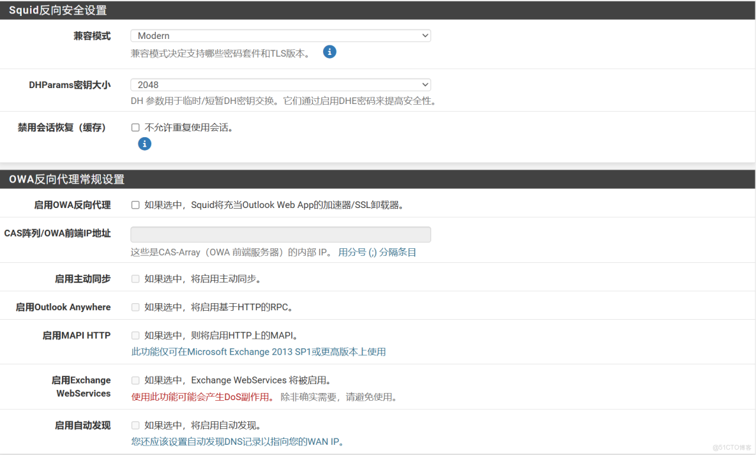The width and height of the screenshot is (756, 455).
Task: Open the DHParams密钥大小 dropdown
Action: (280, 84)
